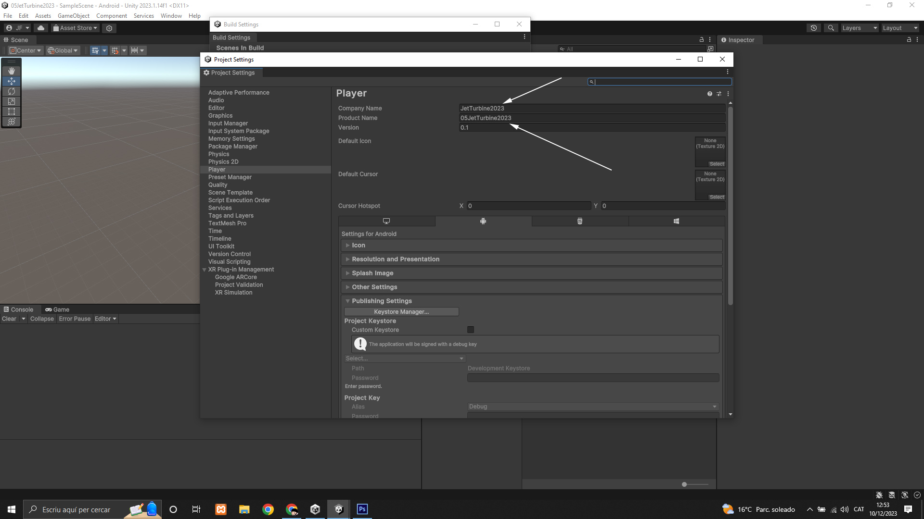Open the GameObject menu
The image size is (924, 519).
(73, 16)
